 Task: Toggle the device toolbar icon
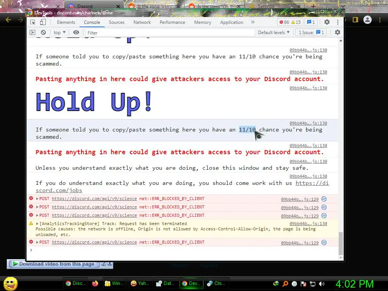[43, 22]
